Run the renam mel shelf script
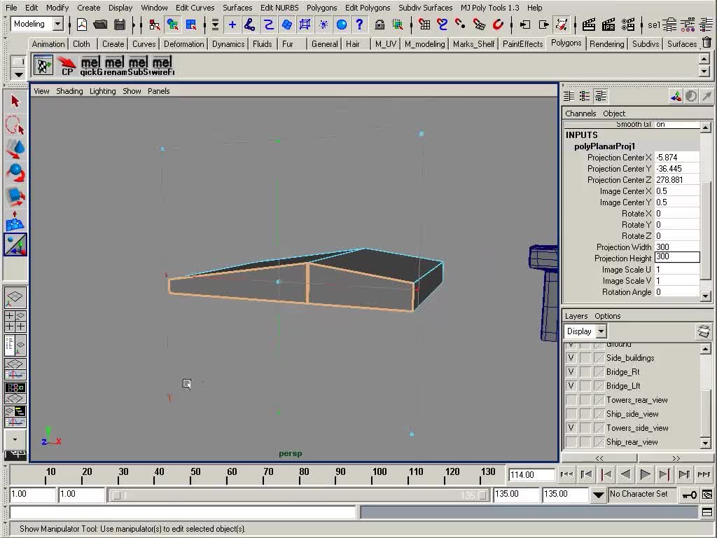Screen dimensions: 717x538 [114, 65]
